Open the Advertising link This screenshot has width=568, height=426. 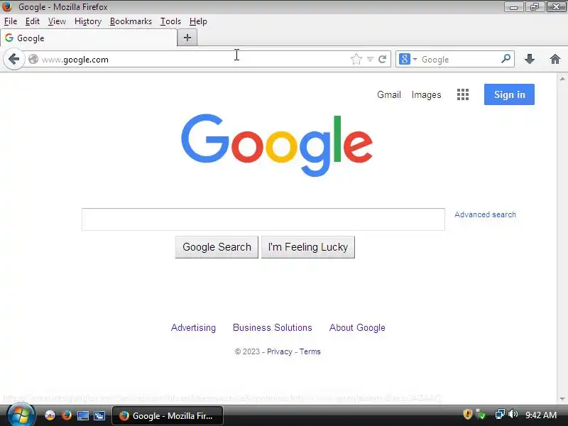tap(193, 327)
